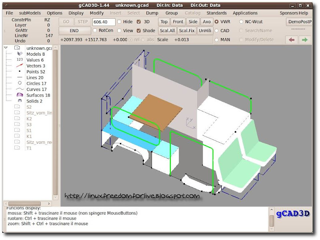Click the Solids icon in tree
Image resolution: width=320 pixels, height=240 pixels.
click(x=20, y=101)
